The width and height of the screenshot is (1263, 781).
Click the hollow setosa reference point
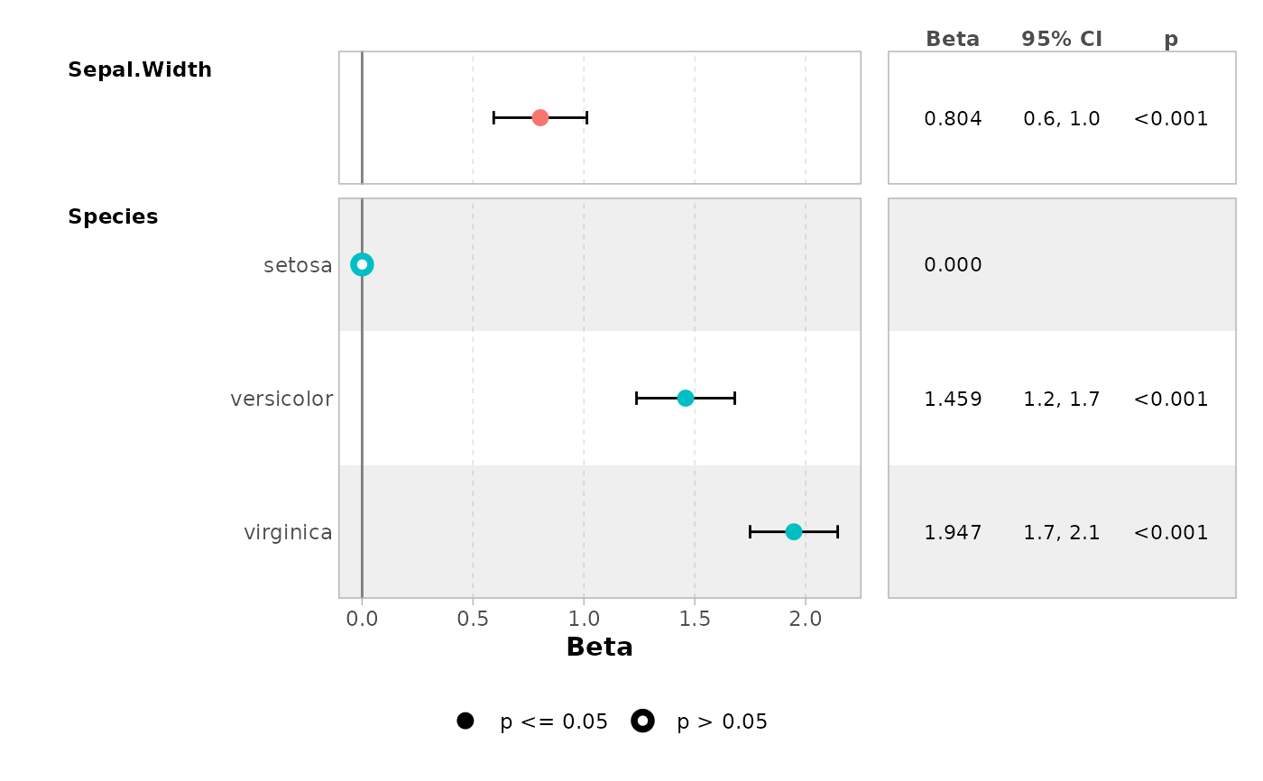[x=362, y=264]
